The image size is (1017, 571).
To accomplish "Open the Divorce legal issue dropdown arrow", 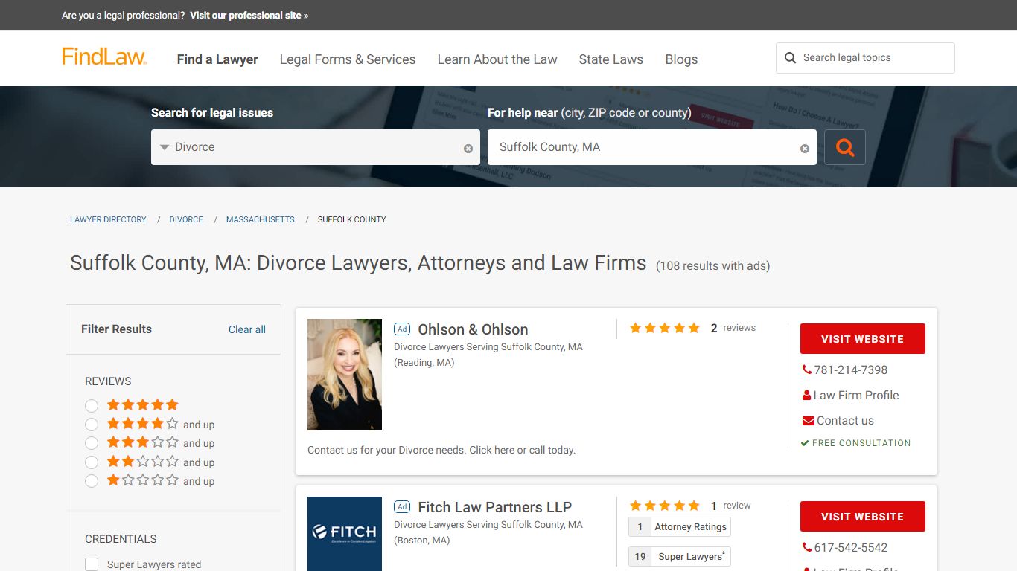I will coord(165,147).
